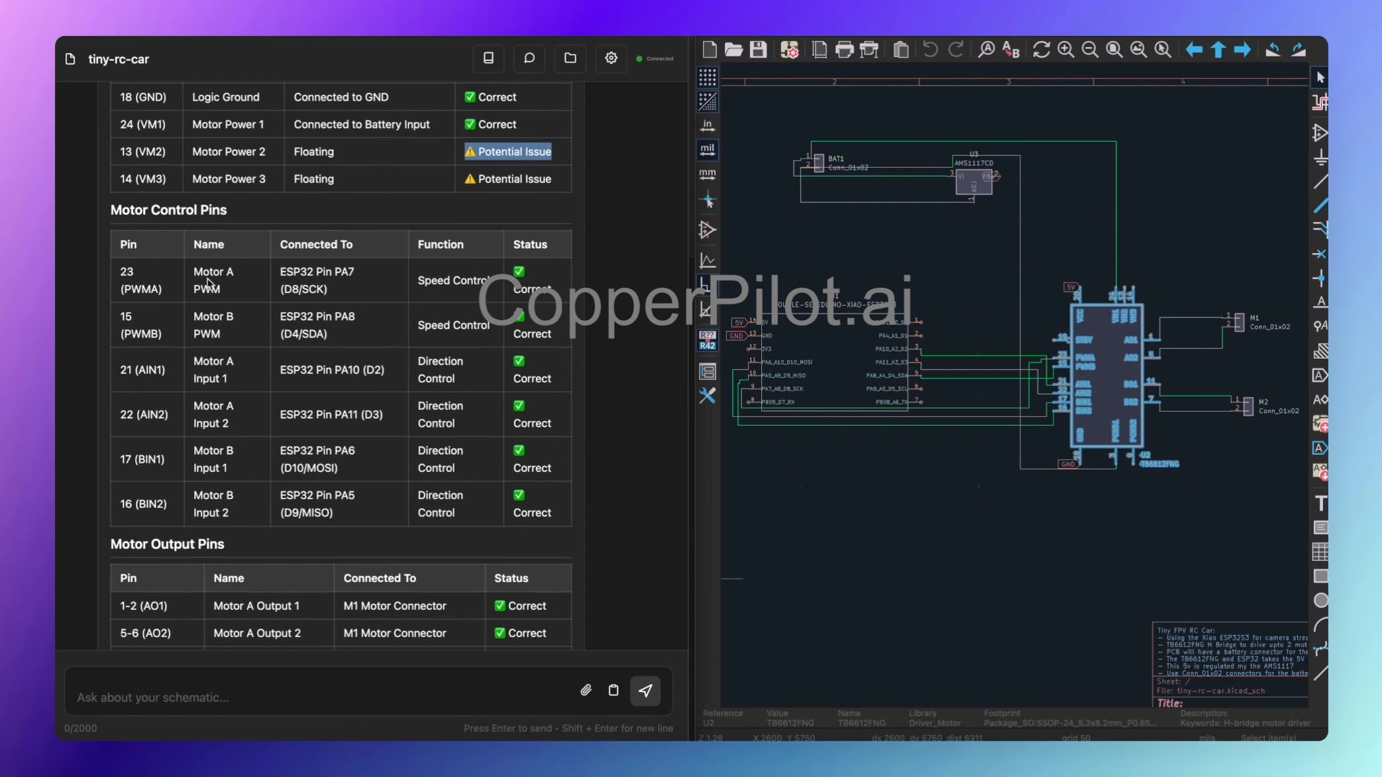This screenshot has width=1382, height=777.
Task: Open Page Settings in the KiCad toolbar
Action: [820, 50]
